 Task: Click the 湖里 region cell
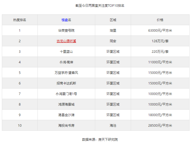click(113, 31)
